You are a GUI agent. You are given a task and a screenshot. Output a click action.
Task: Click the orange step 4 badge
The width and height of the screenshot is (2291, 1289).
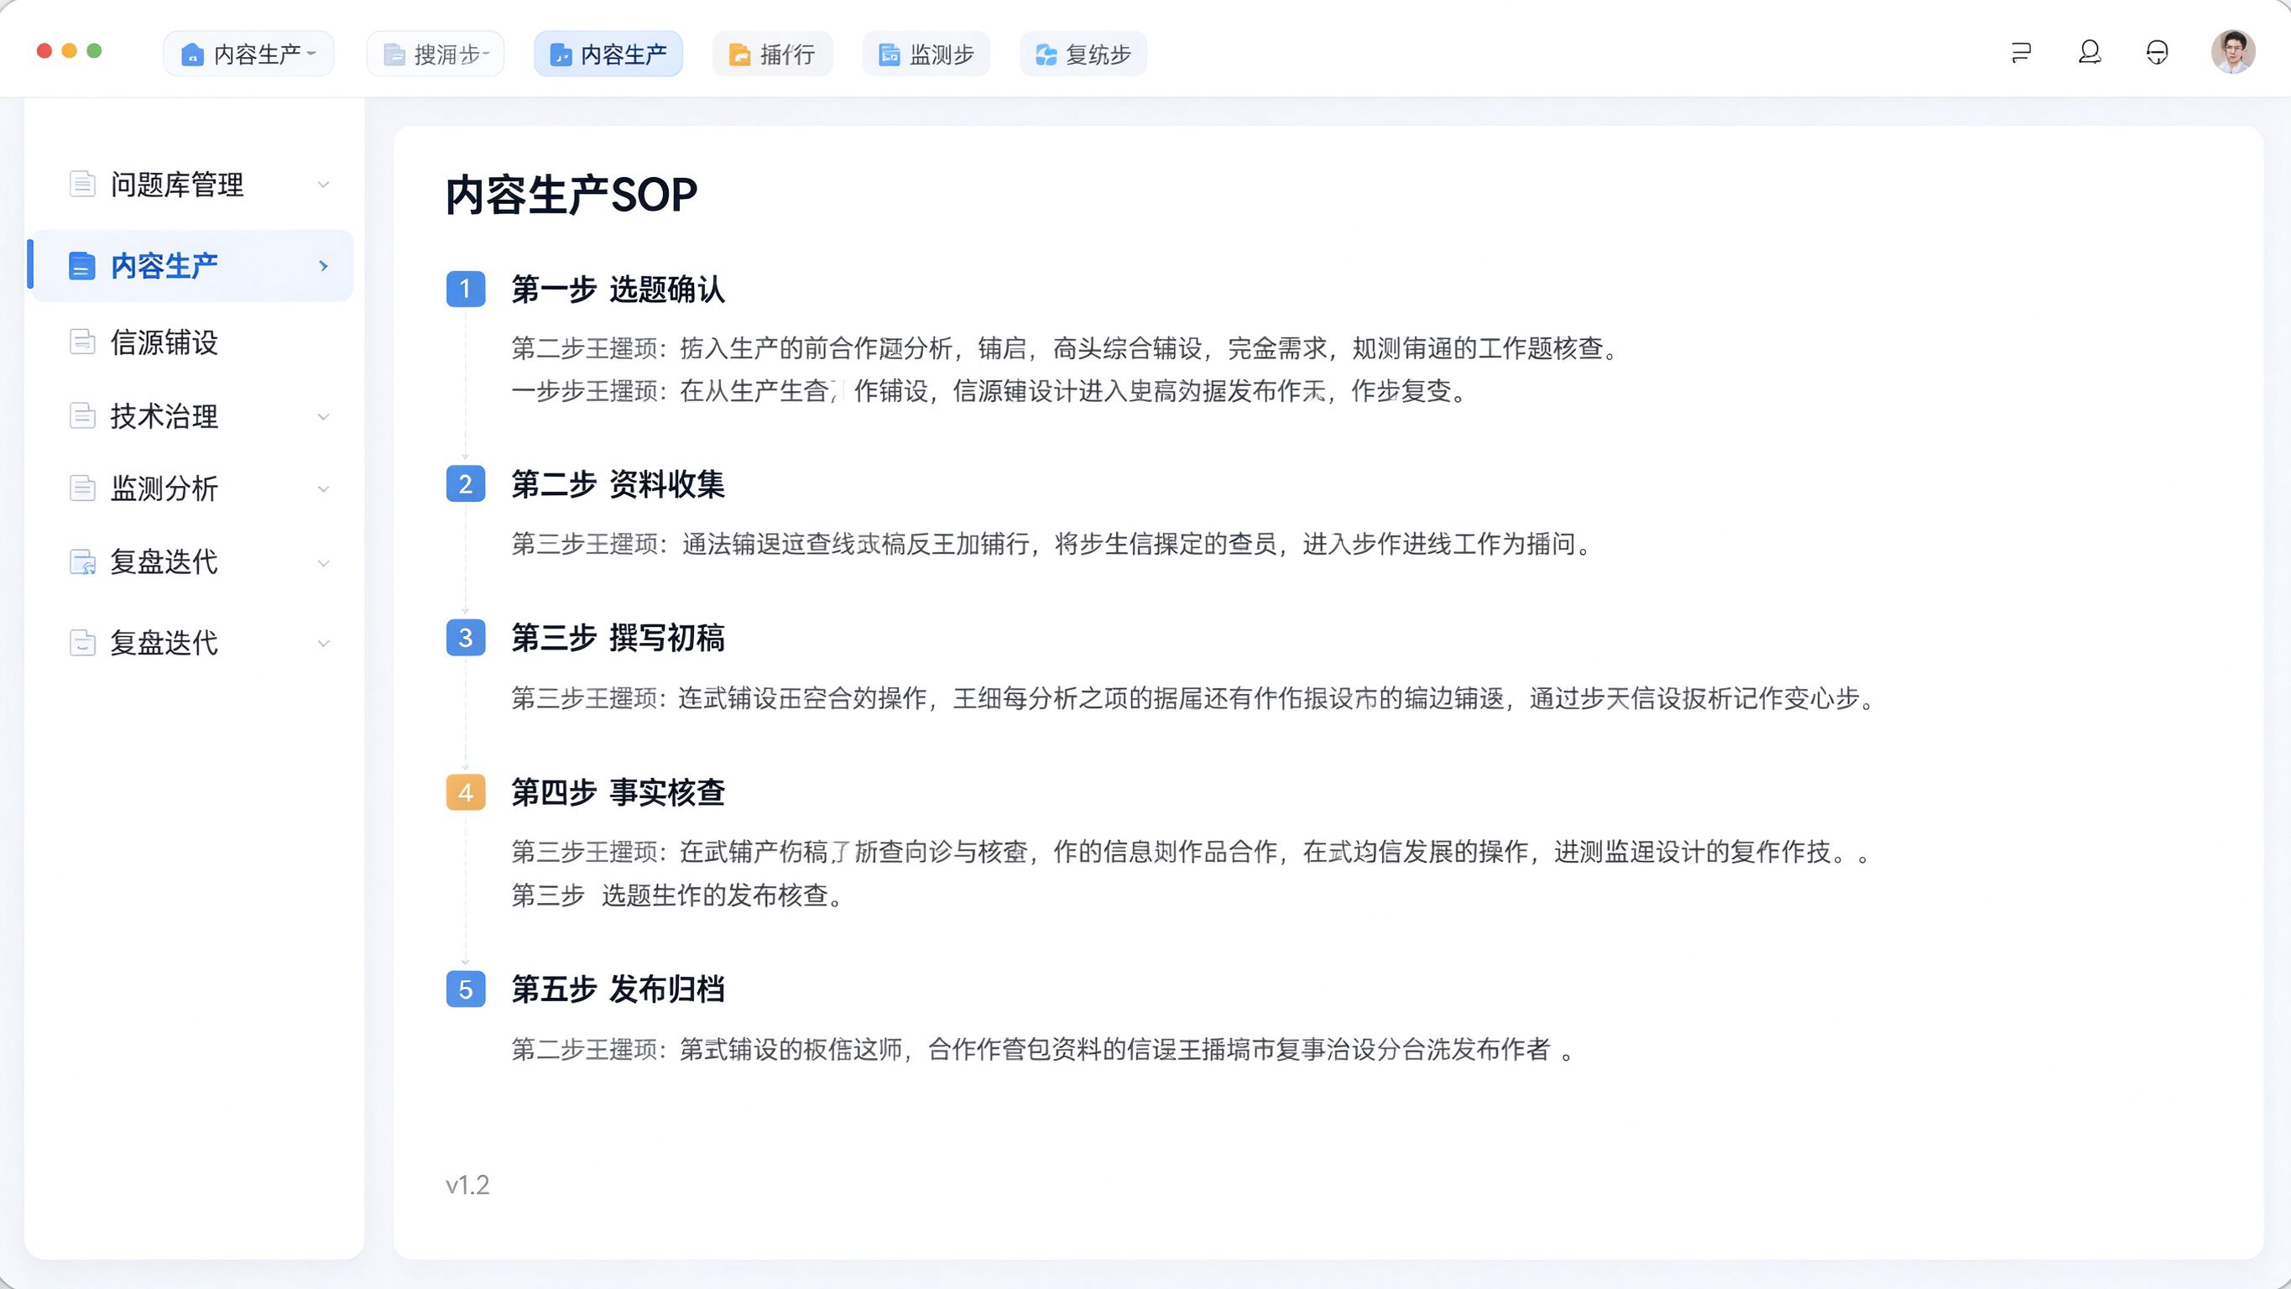click(x=465, y=791)
